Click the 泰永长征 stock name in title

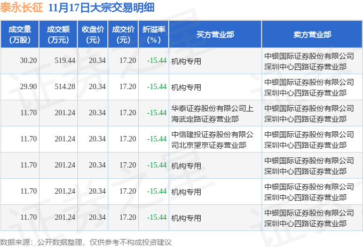tap(21, 9)
